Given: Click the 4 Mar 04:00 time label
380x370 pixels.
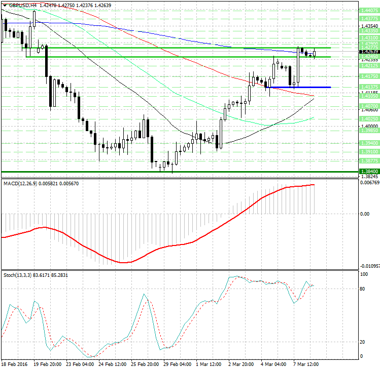Looking at the screenshot, I should 273,364.
